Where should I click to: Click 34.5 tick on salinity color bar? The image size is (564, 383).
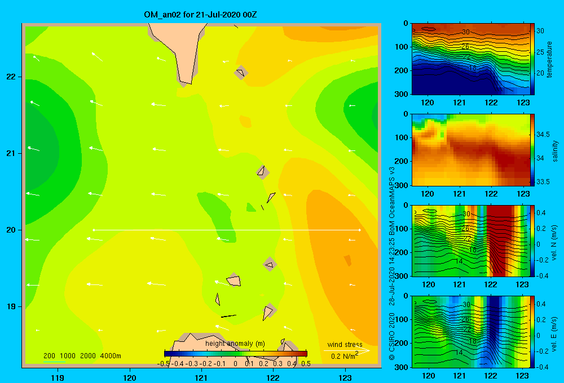(x=543, y=135)
